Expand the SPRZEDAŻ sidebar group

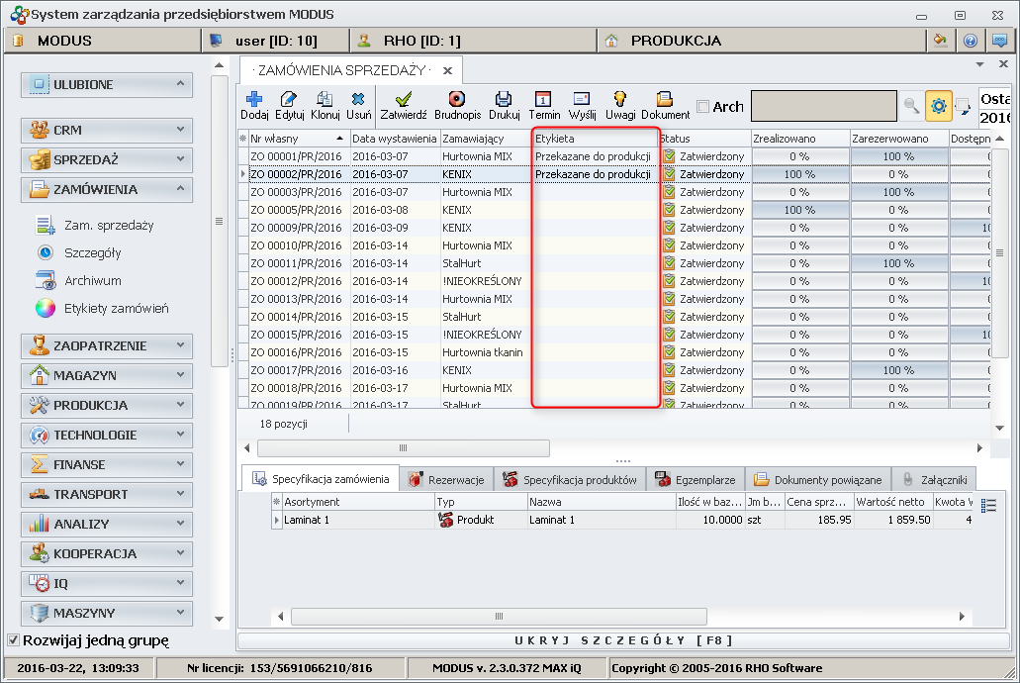pyautogui.click(x=107, y=159)
